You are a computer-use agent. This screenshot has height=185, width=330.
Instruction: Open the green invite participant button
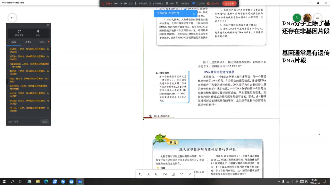click(x=297, y=18)
